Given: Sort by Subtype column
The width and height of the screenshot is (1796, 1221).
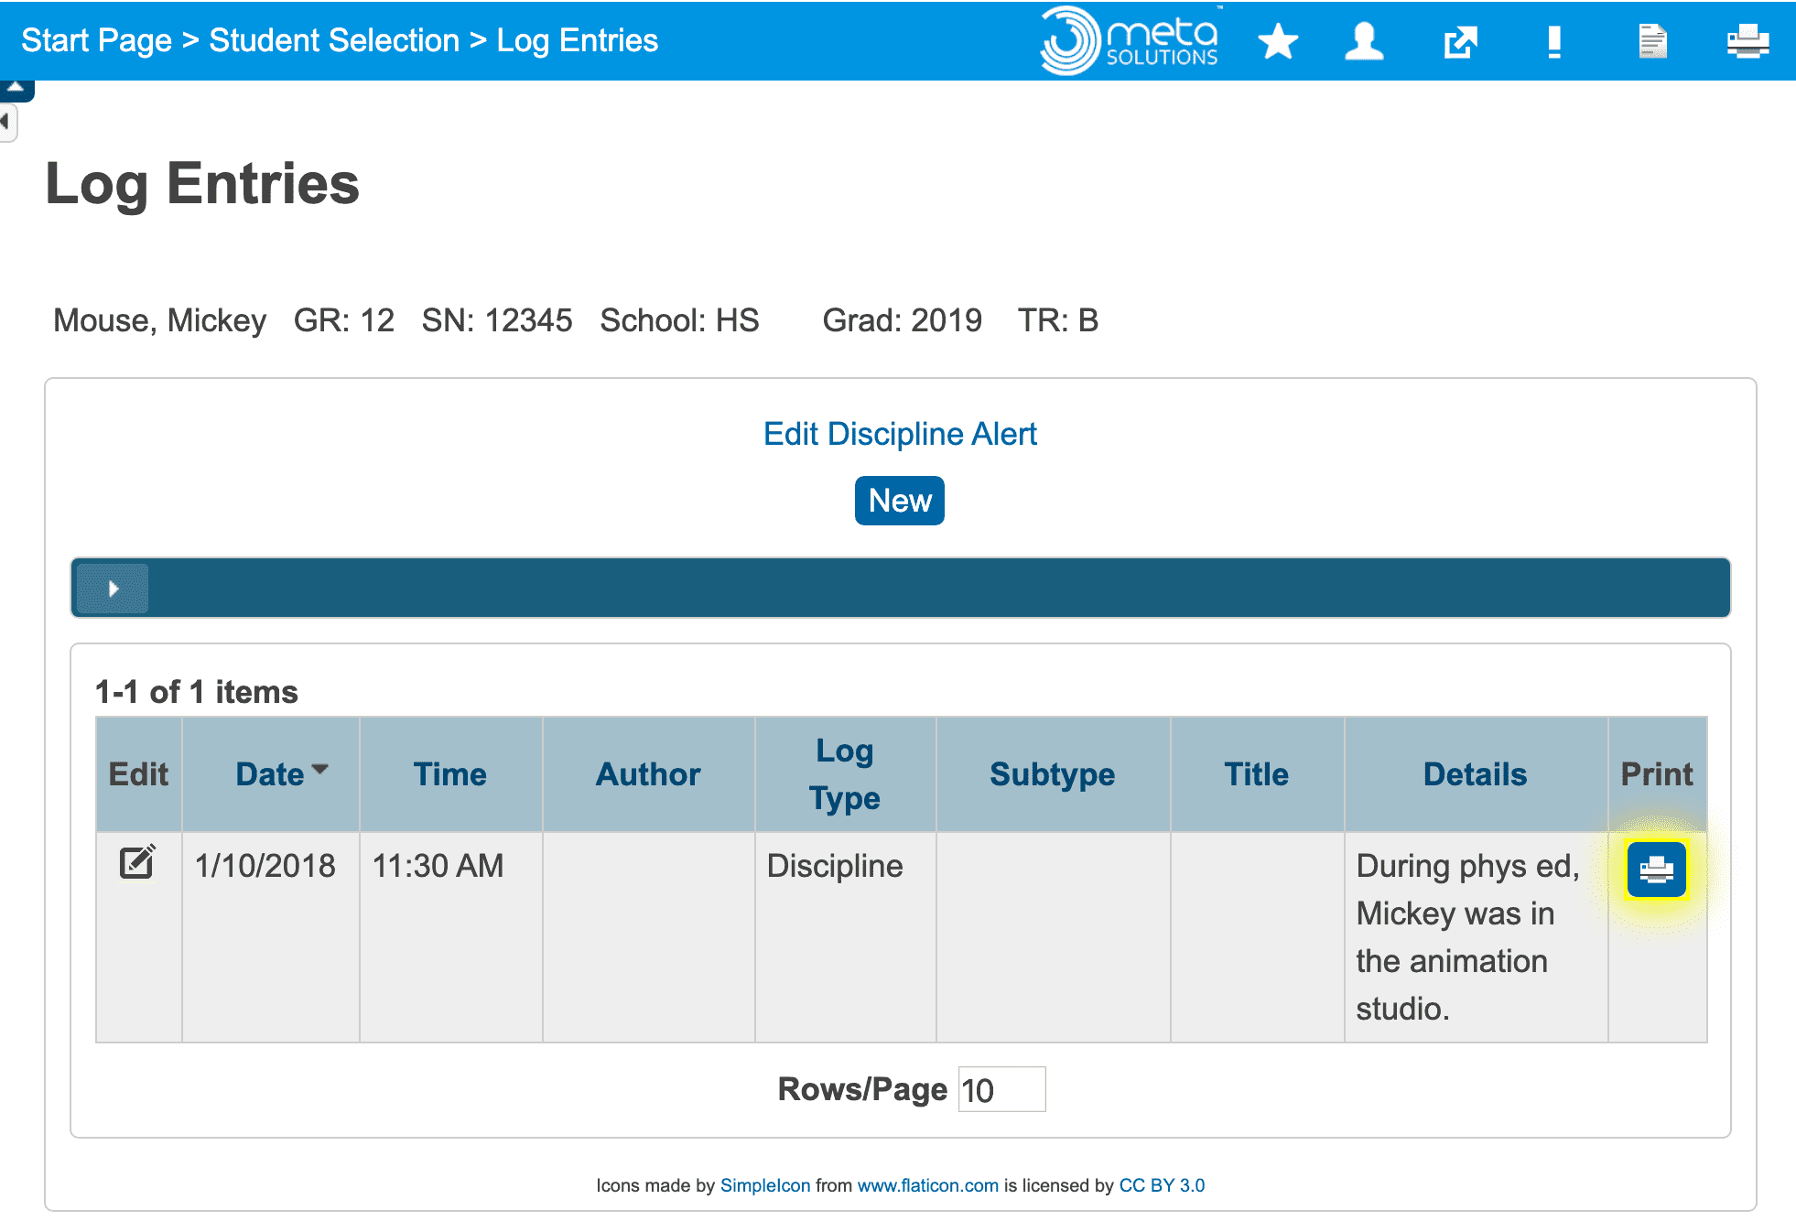Looking at the screenshot, I should pos(1053,774).
